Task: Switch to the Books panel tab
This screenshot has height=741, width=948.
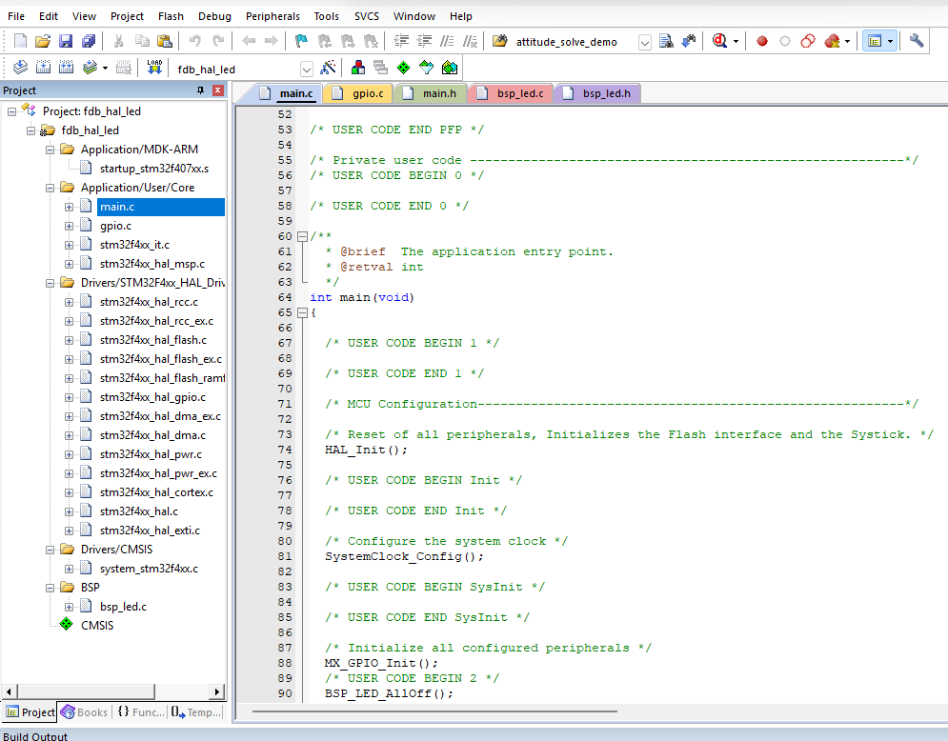Action: [84, 712]
